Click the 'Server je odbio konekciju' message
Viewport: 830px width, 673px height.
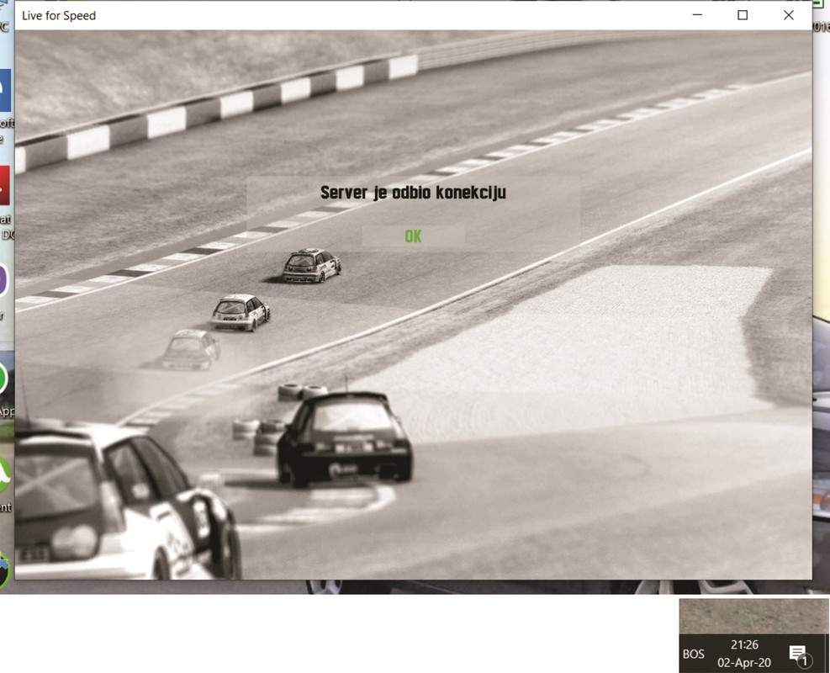click(414, 193)
